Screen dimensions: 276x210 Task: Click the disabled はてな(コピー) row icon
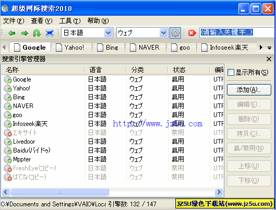coord(8,177)
